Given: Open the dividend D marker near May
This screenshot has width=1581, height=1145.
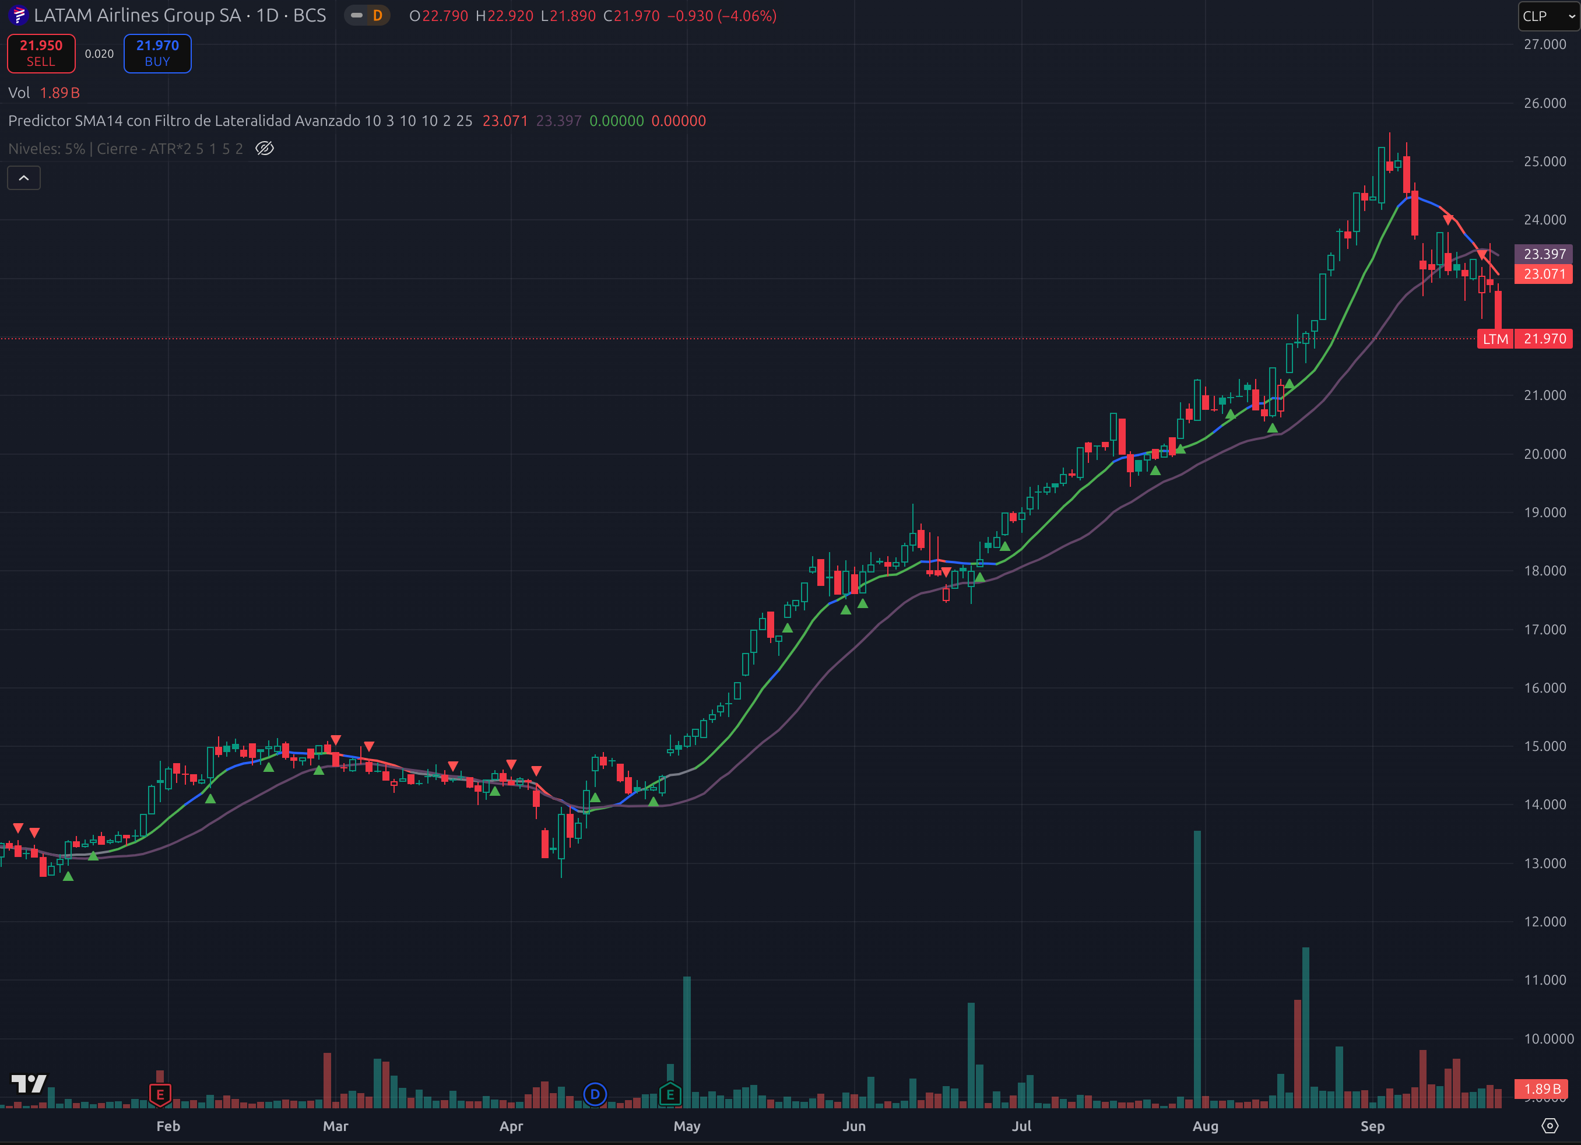Looking at the screenshot, I should (x=595, y=1094).
